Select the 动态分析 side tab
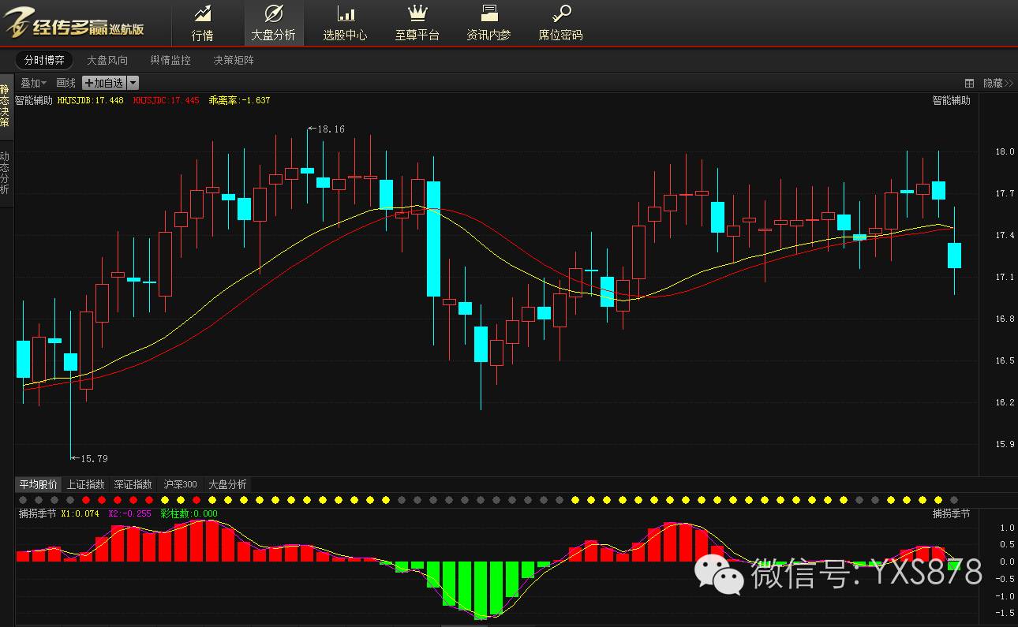The image size is (1018, 627). point(5,174)
